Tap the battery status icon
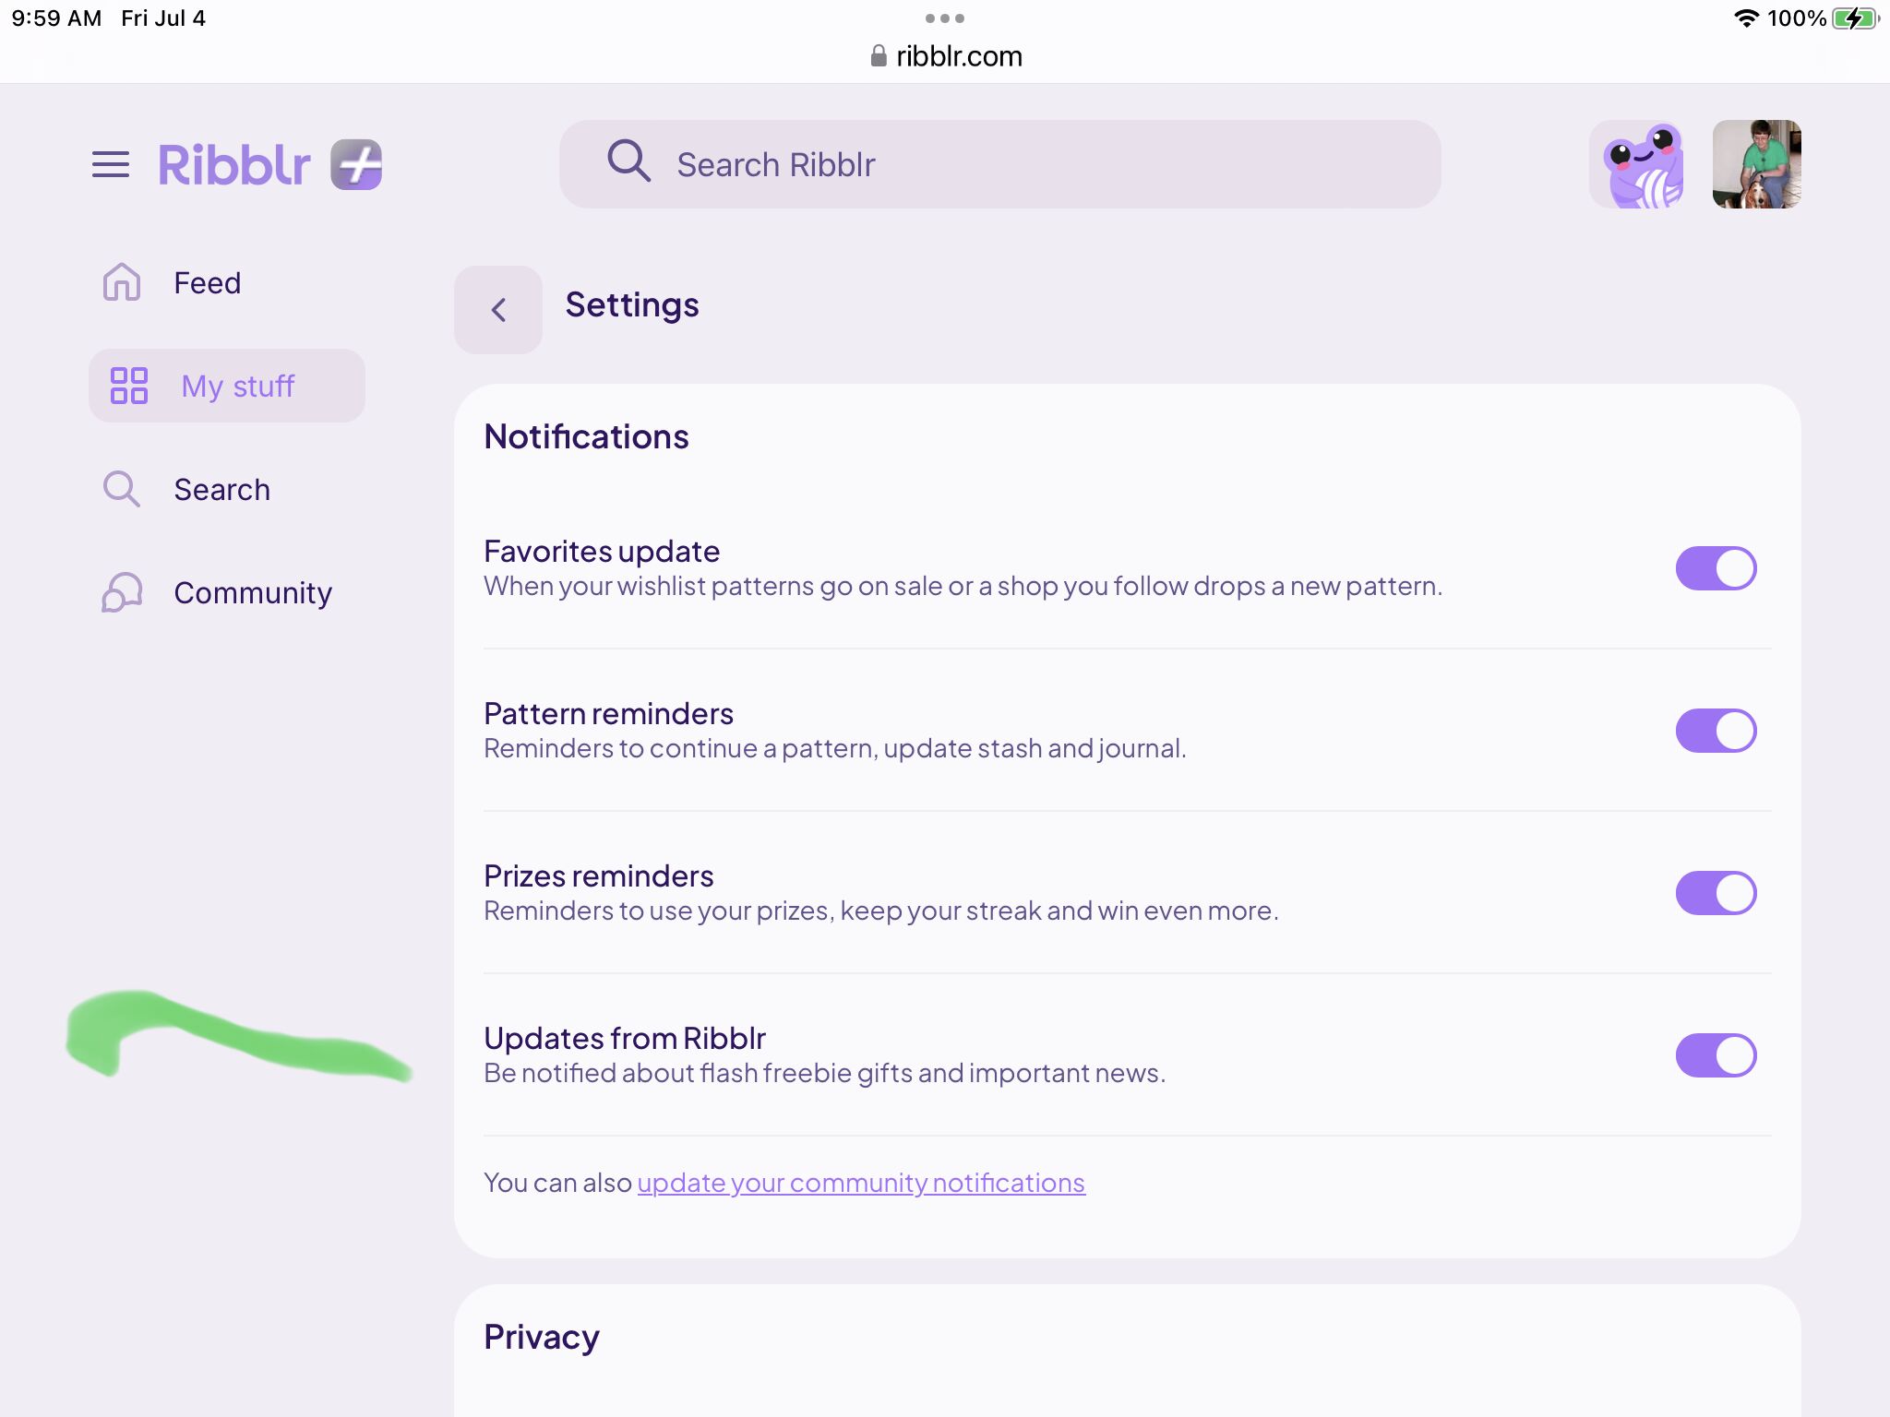 coord(1855,18)
